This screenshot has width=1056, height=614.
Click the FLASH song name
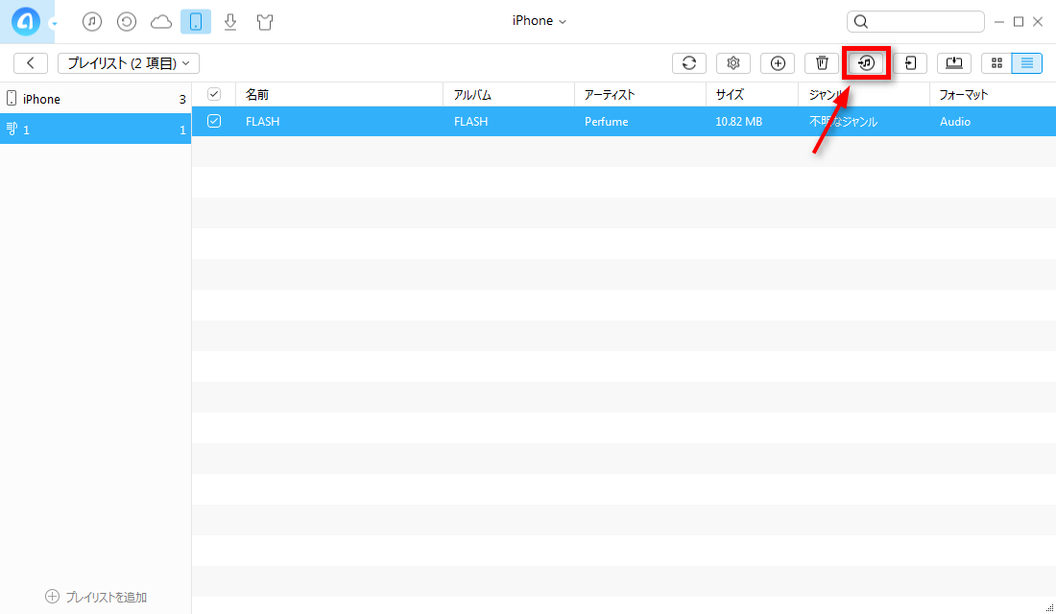pos(263,122)
